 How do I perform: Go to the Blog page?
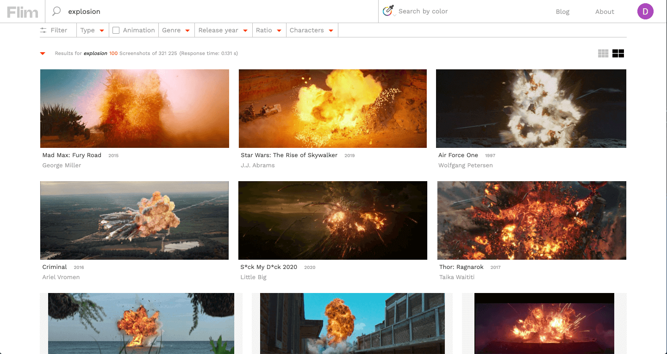[562, 12]
